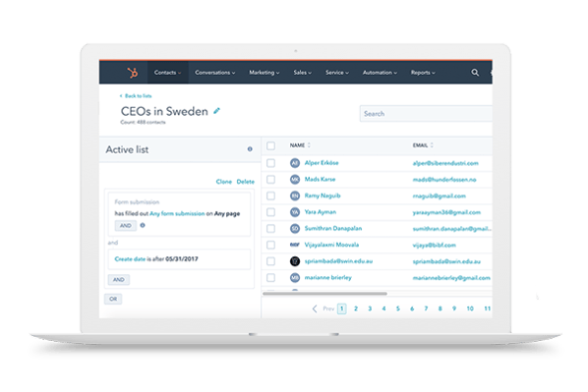
Task: Check the Ramy Naguib row checkbox
Action: point(270,196)
